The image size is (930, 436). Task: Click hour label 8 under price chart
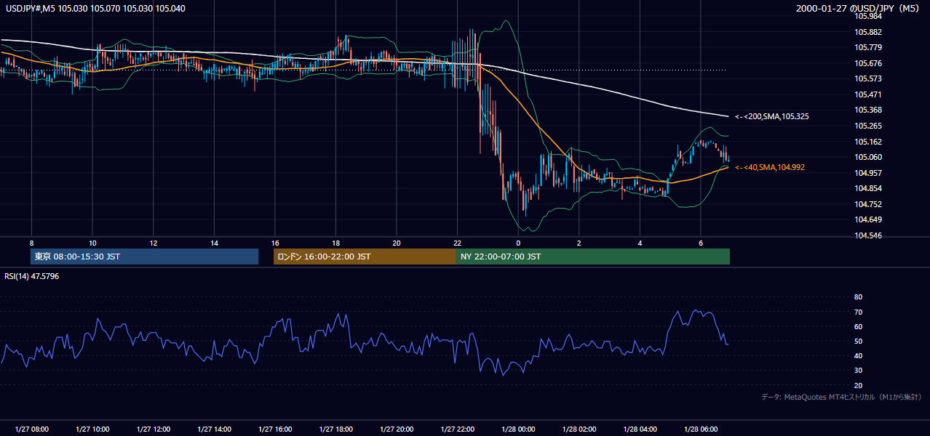31,243
